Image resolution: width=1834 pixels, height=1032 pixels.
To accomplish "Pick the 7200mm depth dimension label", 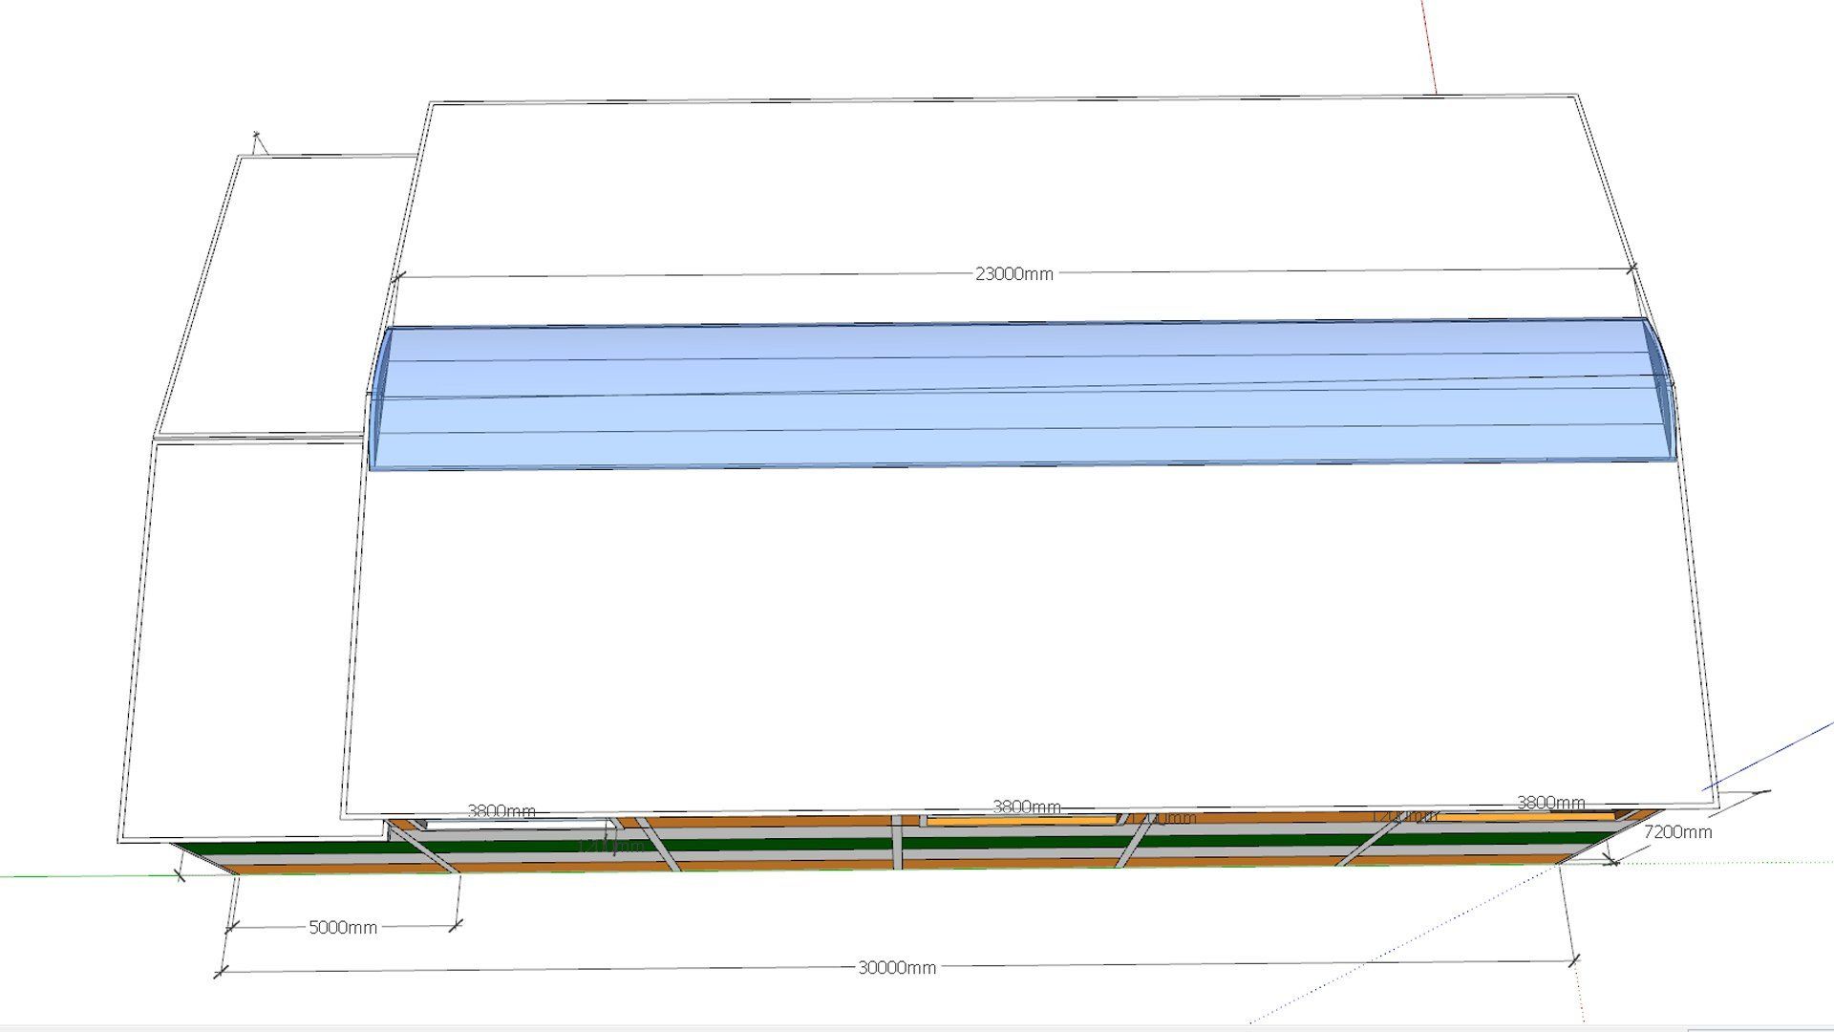I will pyautogui.click(x=1677, y=832).
